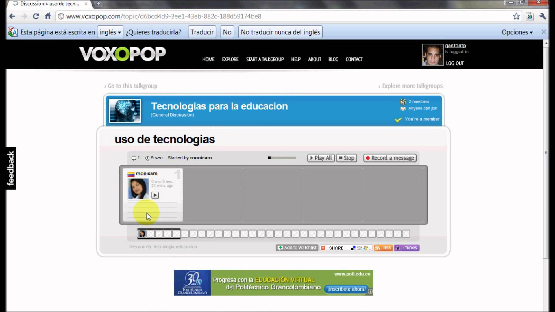
Task: Close the translation bar
Action: [x=543, y=32]
